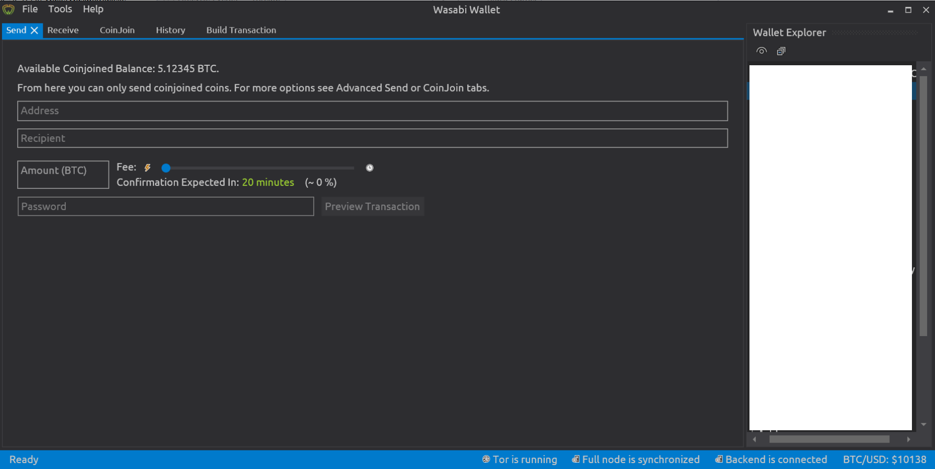
Task: Focus the Amount (BTC) field
Action: pos(63,175)
